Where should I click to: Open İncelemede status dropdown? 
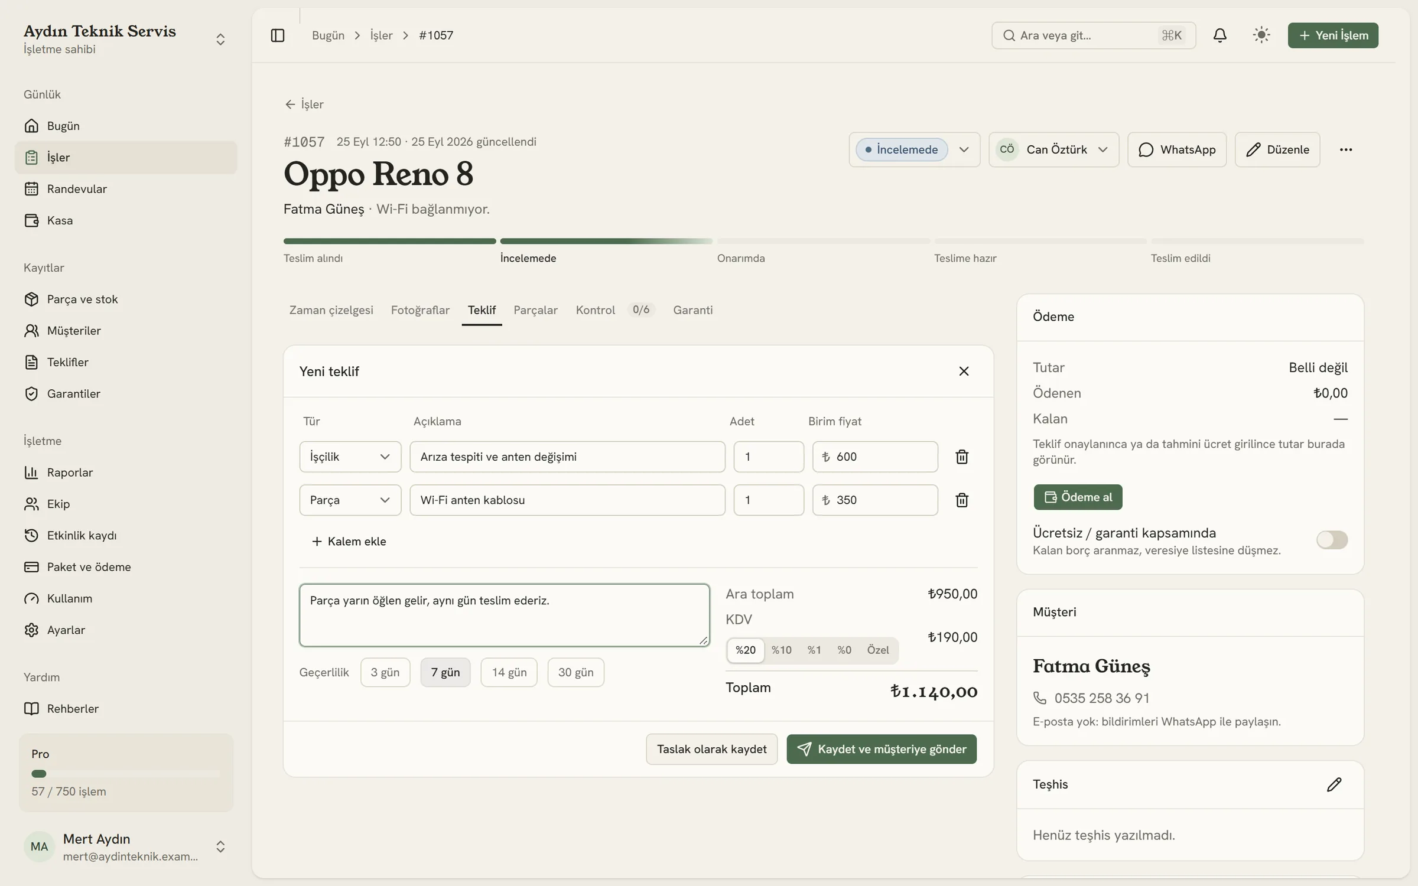[914, 149]
